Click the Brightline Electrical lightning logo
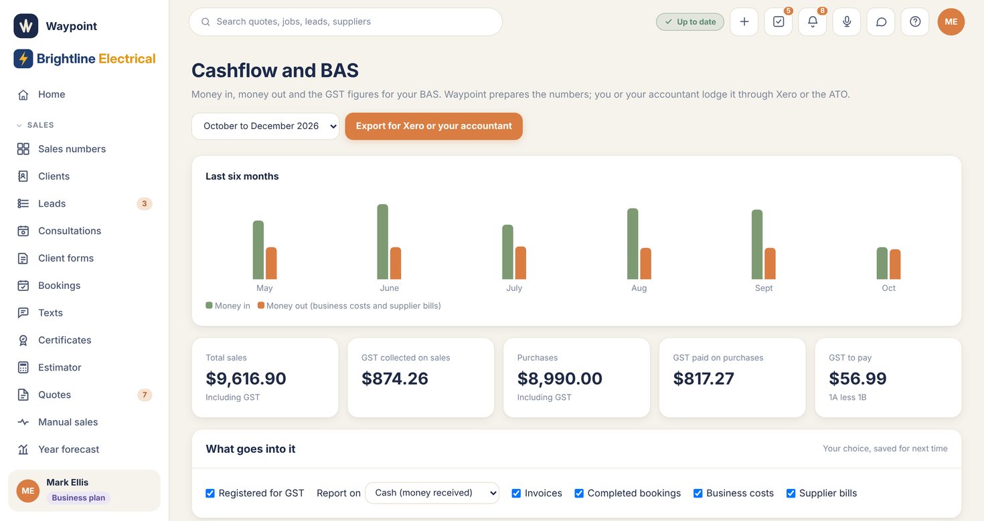 click(x=23, y=59)
